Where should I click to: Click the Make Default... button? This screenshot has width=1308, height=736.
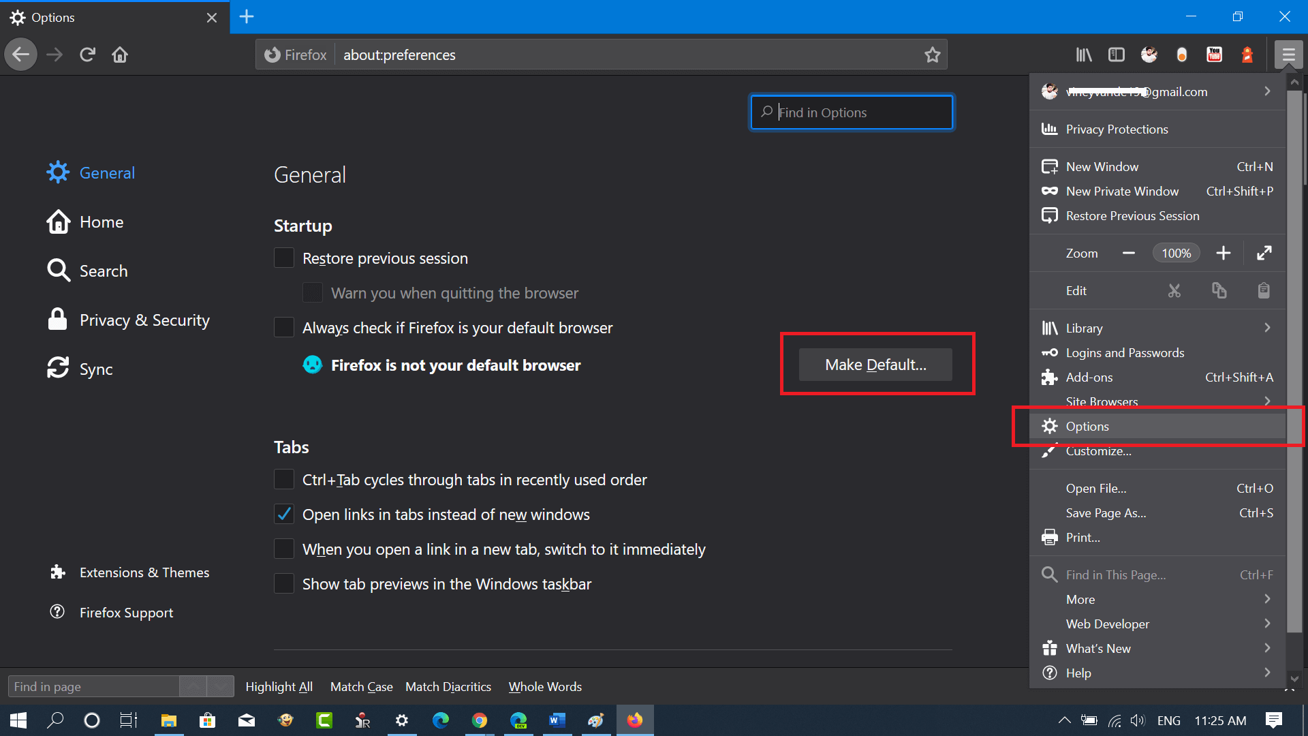tap(875, 365)
